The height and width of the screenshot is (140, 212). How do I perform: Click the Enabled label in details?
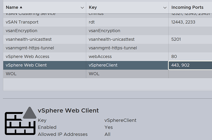coord(47,127)
